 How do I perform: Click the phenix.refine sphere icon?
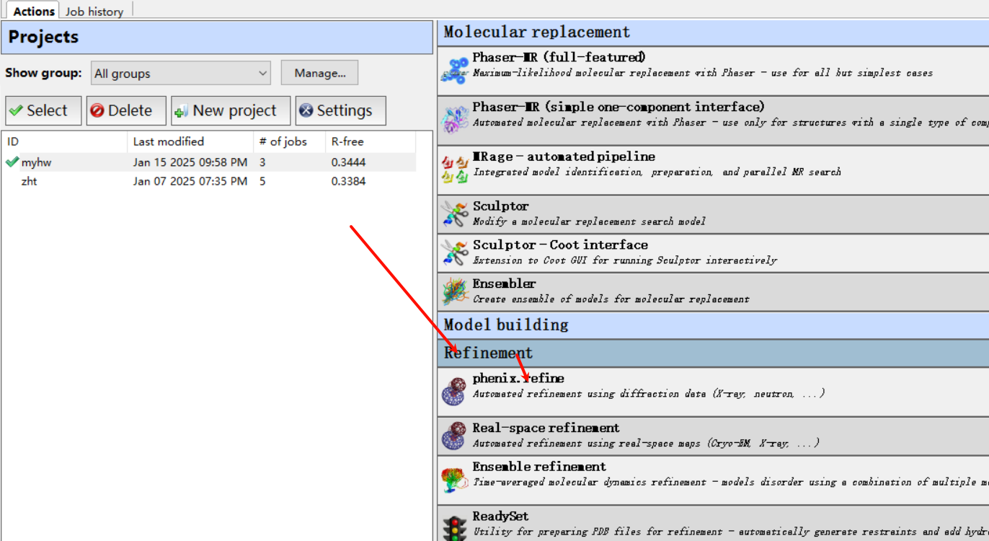pos(454,391)
